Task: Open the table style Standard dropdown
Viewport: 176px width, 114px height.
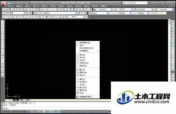Action: click(x=152, y=10)
